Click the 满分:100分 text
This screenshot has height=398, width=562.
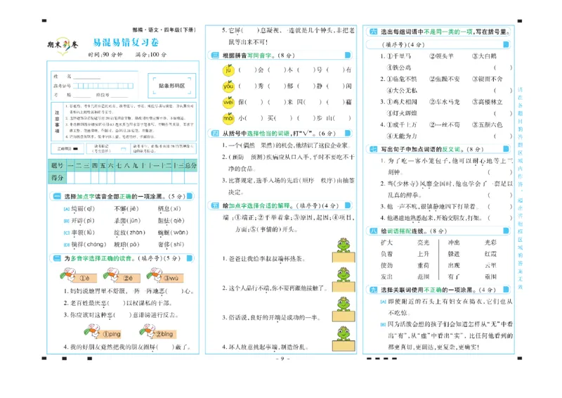[x=151, y=55]
